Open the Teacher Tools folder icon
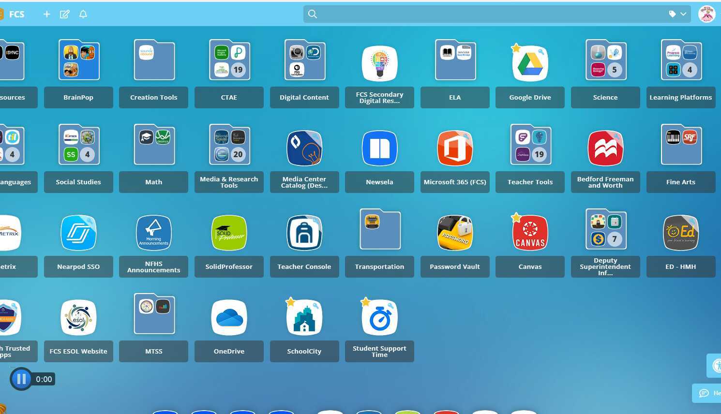This screenshot has width=721, height=414. tap(531, 145)
